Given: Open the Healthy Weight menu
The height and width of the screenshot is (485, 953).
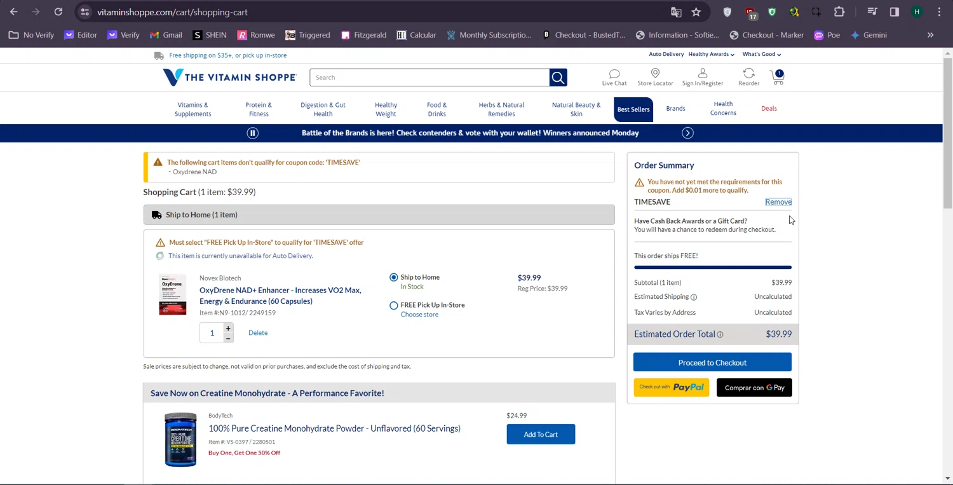Looking at the screenshot, I should tap(386, 109).
